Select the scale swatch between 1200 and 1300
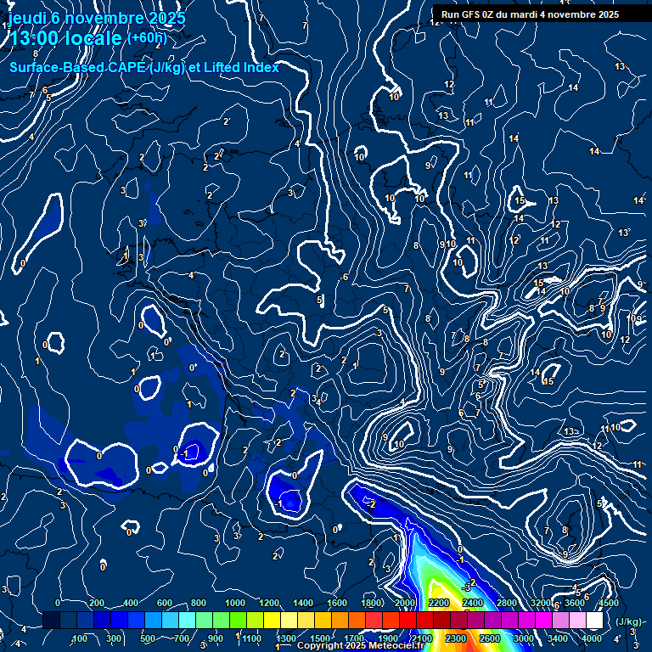Viewport: 652px width, 652px height. tap(272, 620)
